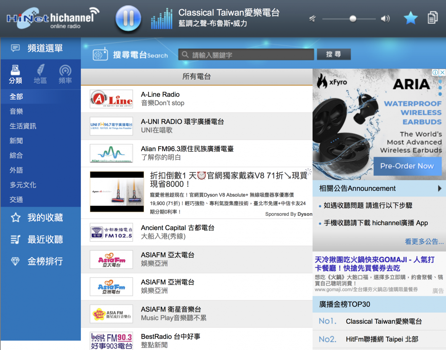Select 新聞 category in sidebar

(x=16, y=141)
